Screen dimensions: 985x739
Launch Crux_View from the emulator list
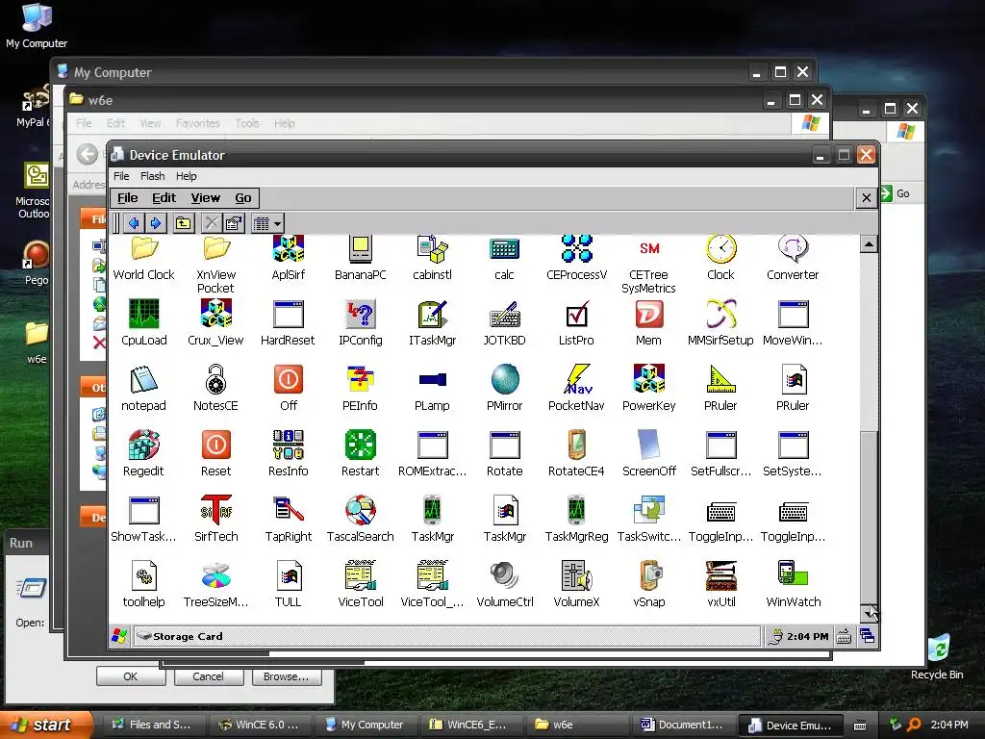point(215,315)
